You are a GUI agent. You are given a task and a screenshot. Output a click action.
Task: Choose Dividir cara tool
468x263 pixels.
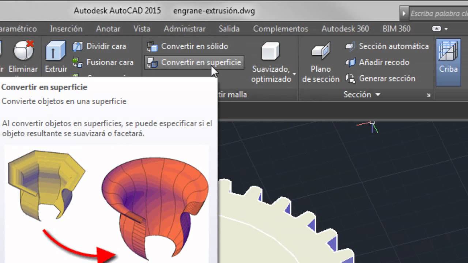(x=99, y=46)
